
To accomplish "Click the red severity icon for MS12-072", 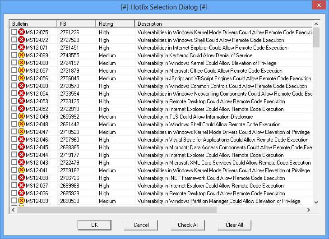I will [x=21, y=40].
